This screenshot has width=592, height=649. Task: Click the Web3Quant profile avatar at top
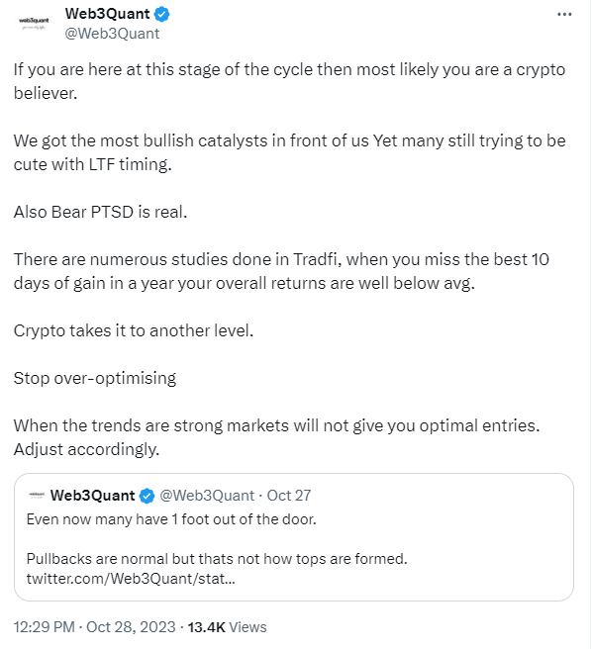coord(34,23)
